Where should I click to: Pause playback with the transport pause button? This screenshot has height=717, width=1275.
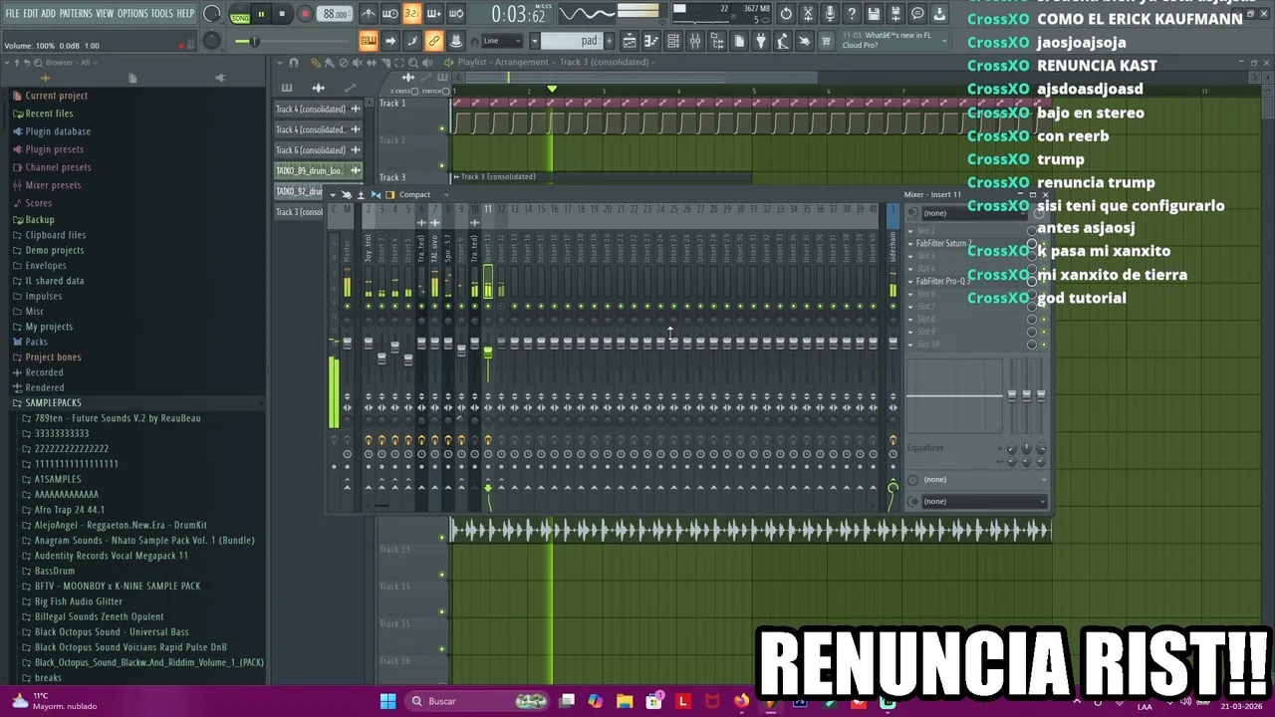(261, 14)
